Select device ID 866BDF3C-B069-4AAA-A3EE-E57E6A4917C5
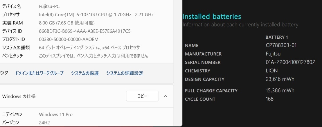322x127 pixels. 84,31
